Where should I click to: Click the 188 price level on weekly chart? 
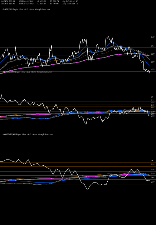point(153,116)
